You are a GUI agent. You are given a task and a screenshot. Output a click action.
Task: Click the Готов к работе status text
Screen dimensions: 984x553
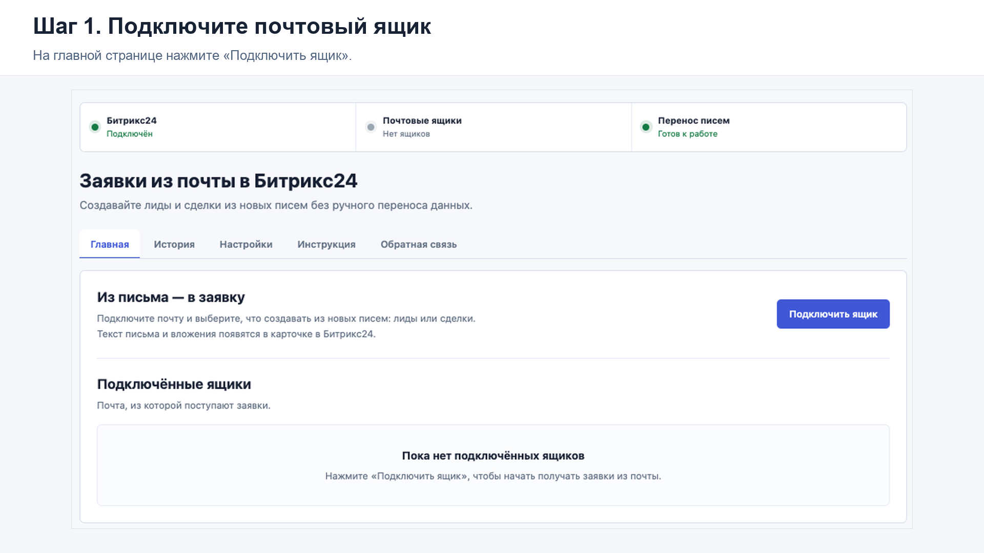click(x=688, y=134)
